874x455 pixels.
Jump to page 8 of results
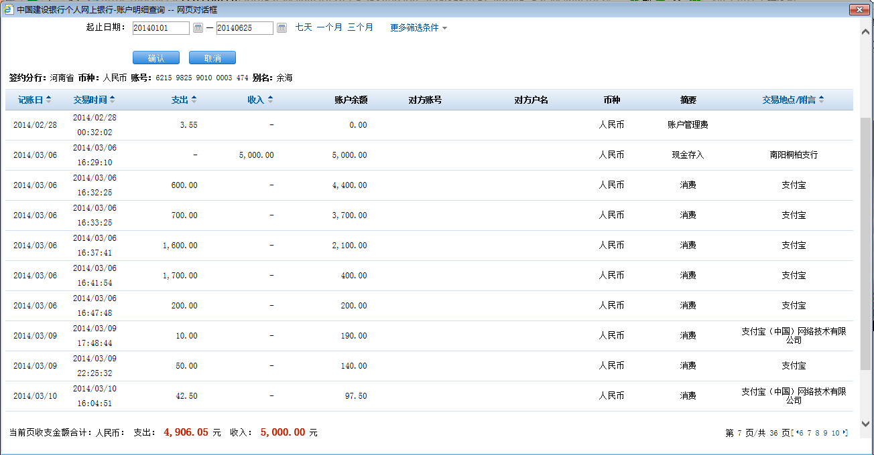coord(818,434)
